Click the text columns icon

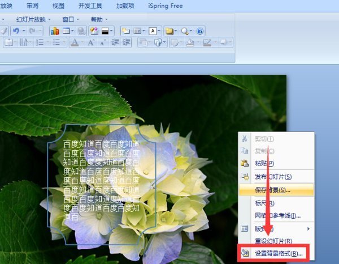coord(24,42)
